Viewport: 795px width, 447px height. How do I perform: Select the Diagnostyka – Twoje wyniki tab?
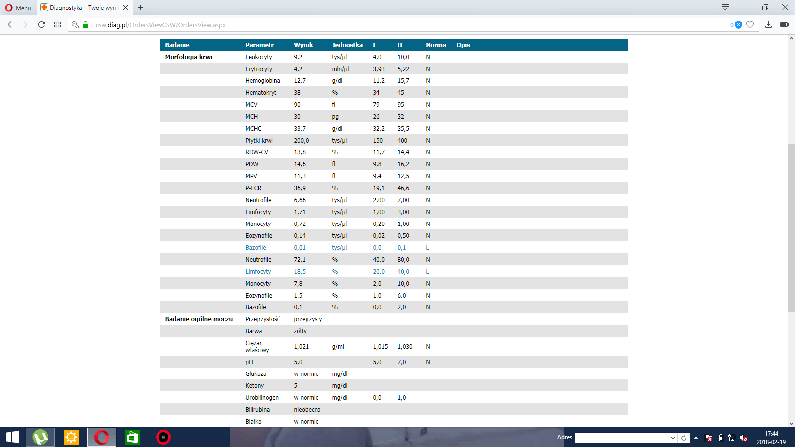[x=83, y=8]
